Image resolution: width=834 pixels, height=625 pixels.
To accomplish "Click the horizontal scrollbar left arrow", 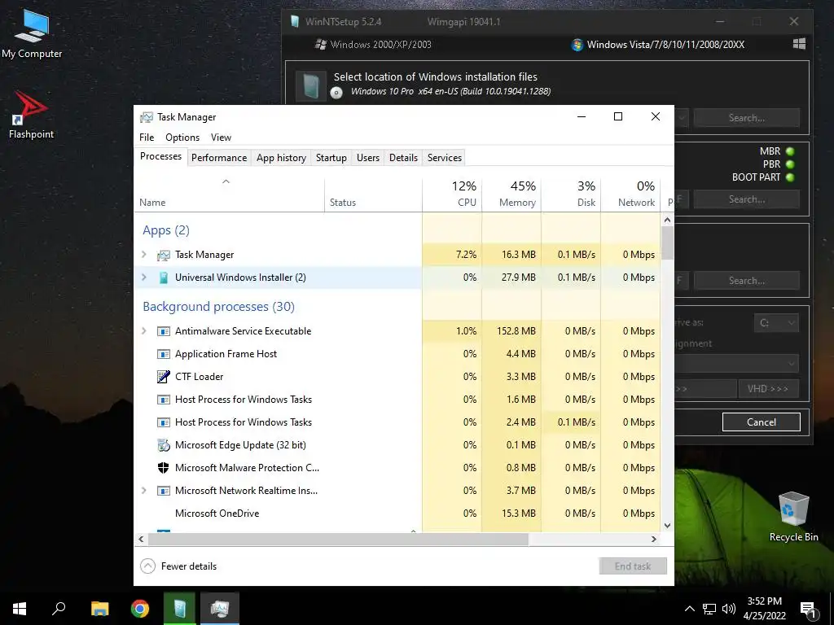I will 141,539.
